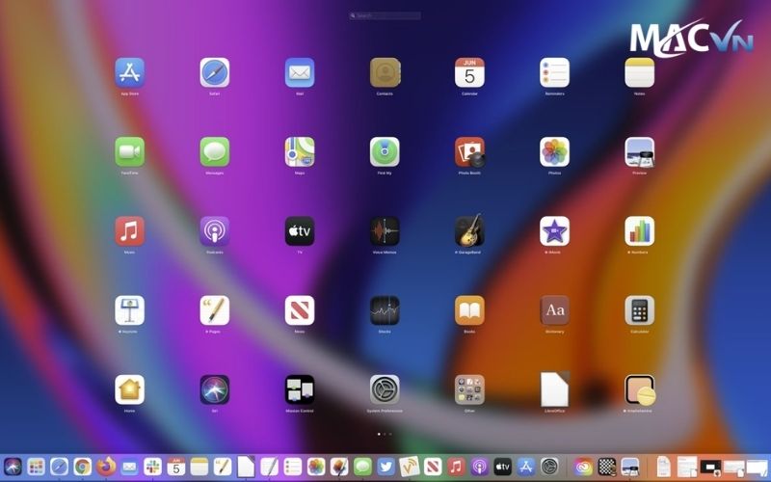Screen dimensions: 771x482
Task: Launch Reminders from the Launchpad grid
Action: pyautogui.click(x=555, y=73)
